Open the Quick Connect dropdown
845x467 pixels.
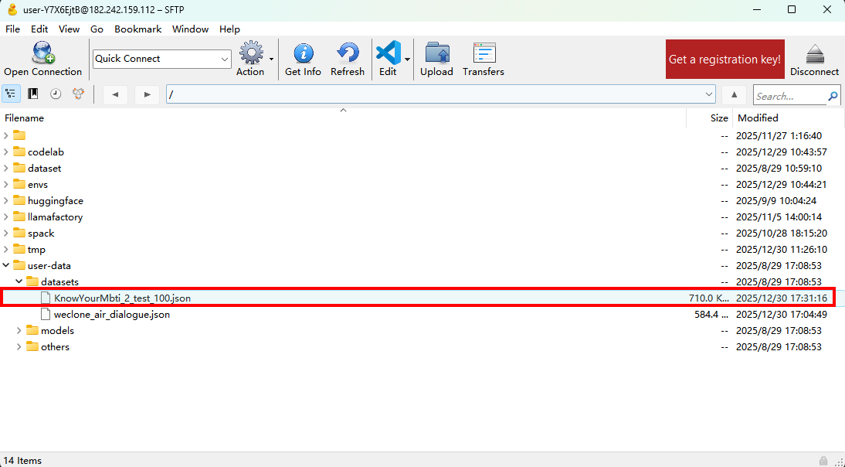click(225, 59)
